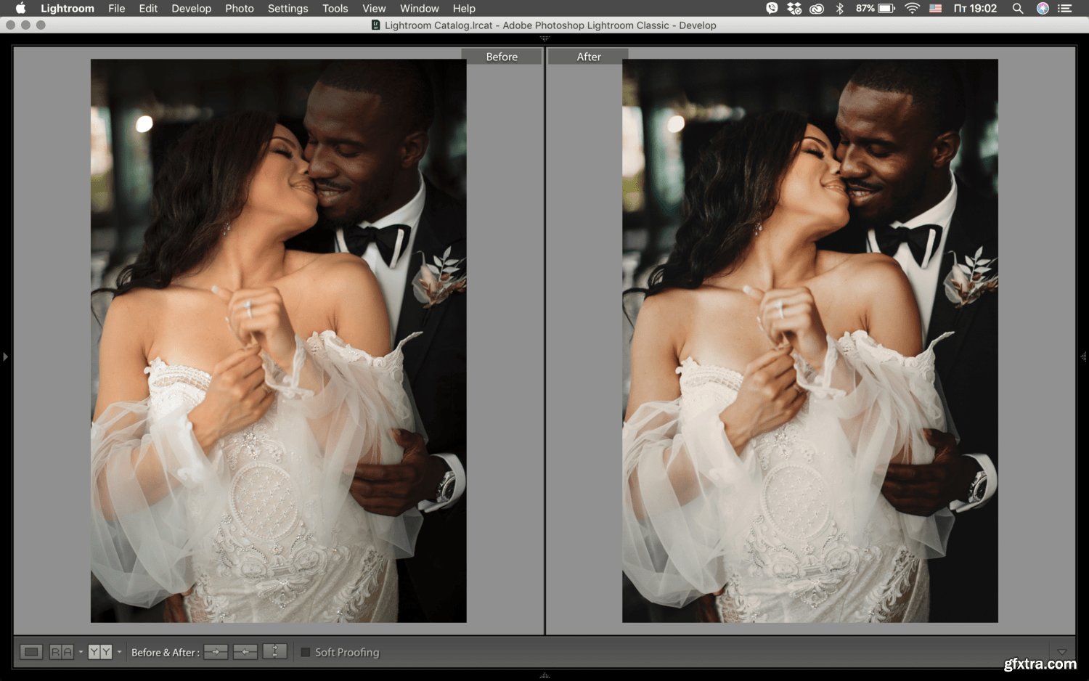Click the After photo preview
Image resolution: width=1089 pixels, height=681 pixels.
pyautogui.click(x=809, y=340)
